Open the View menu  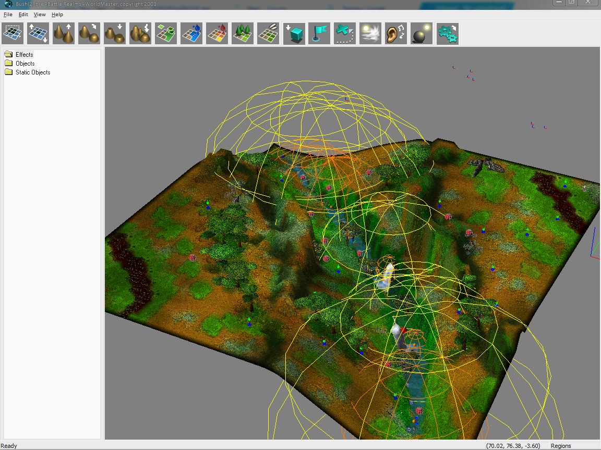point(40,15)
